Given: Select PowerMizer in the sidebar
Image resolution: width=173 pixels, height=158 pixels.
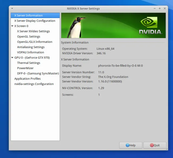Looking at the screenshot, I should pos(25,68).
